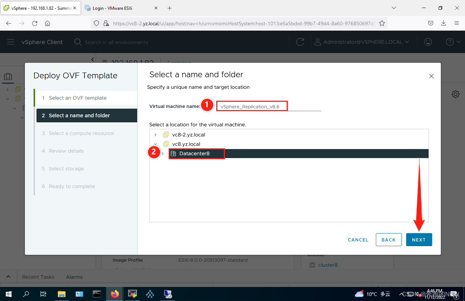Image resolution: width=465 pixels, height=301 pixels.
Task: Open the Administrator@VSPHERE.LOCAL user dropdown
Action: [361, 42]
